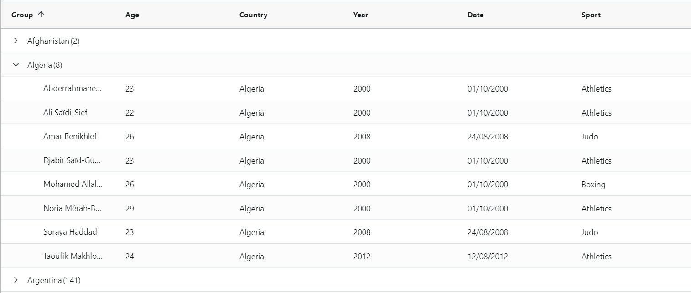Sort by the Sport column header
The image size is (691, 293).
click(x=591, y=15)
